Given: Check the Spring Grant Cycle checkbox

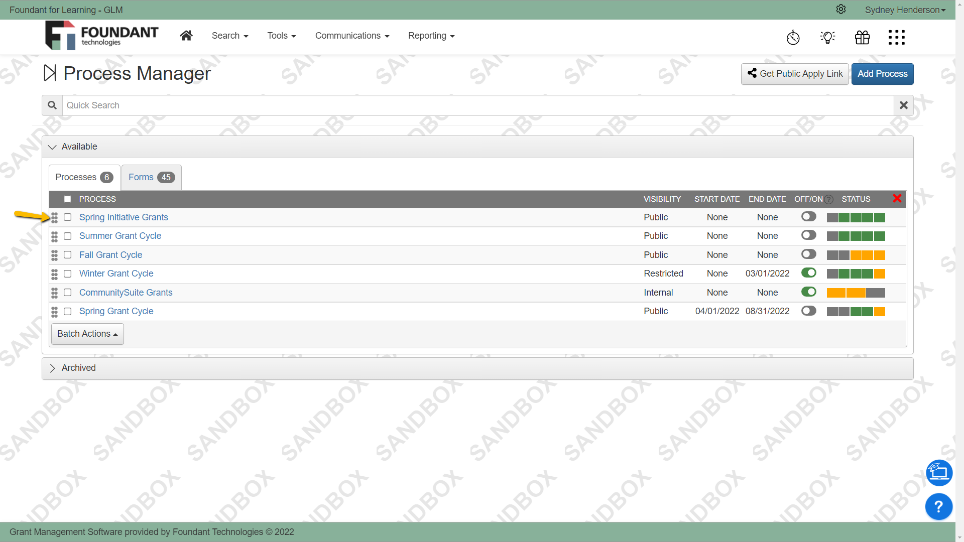Looking at the screenshot, I should pos(67,311).
